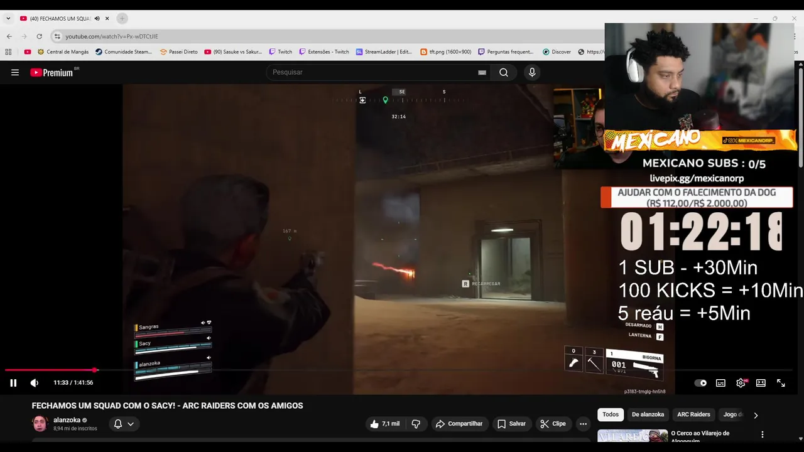
Task: Go back in browser history
Action: (x=9, y=36)
